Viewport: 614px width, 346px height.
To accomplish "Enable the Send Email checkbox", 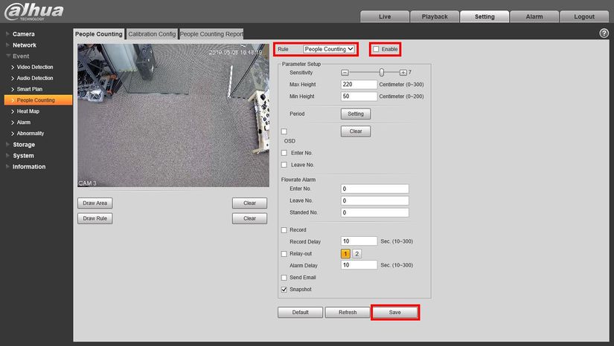I will tap(284, 278).
